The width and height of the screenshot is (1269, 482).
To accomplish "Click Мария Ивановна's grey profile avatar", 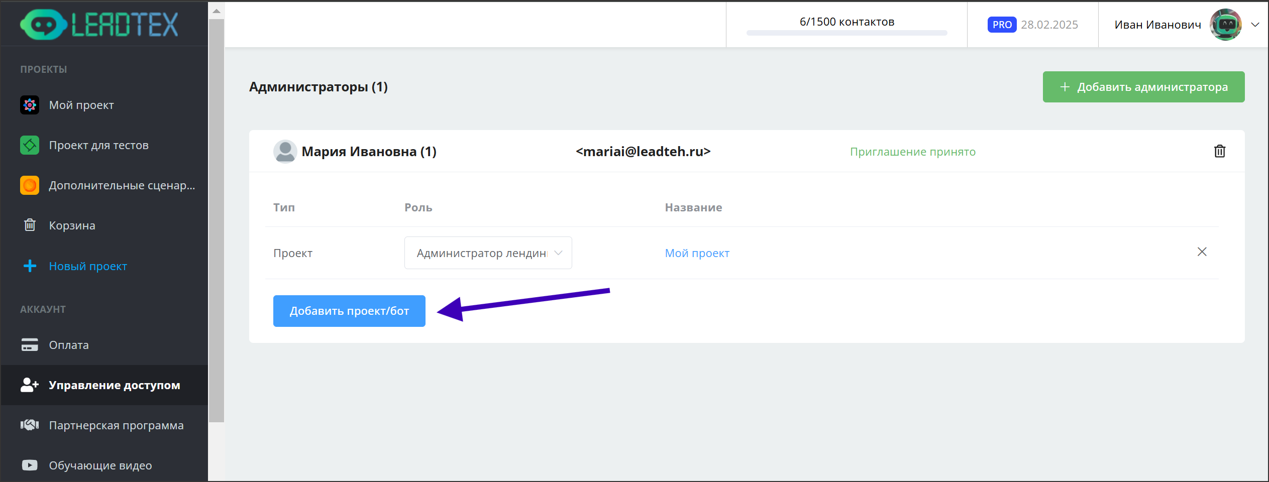I will pyautogui.click(x=285, y=151).
